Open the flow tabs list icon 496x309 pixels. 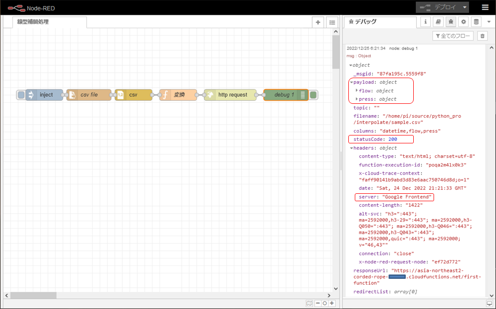[332, 22]
